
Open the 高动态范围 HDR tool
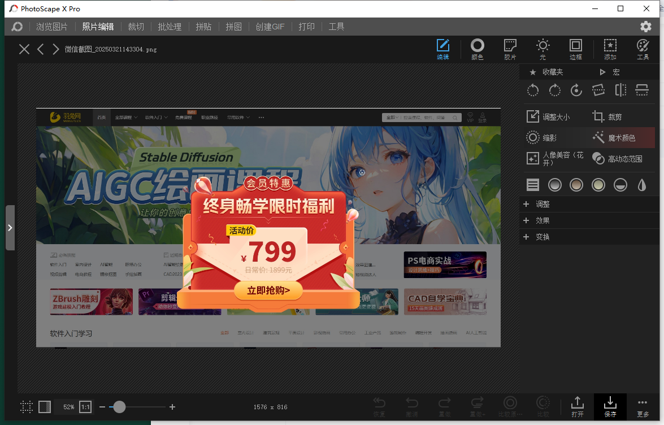coord(618,159)
